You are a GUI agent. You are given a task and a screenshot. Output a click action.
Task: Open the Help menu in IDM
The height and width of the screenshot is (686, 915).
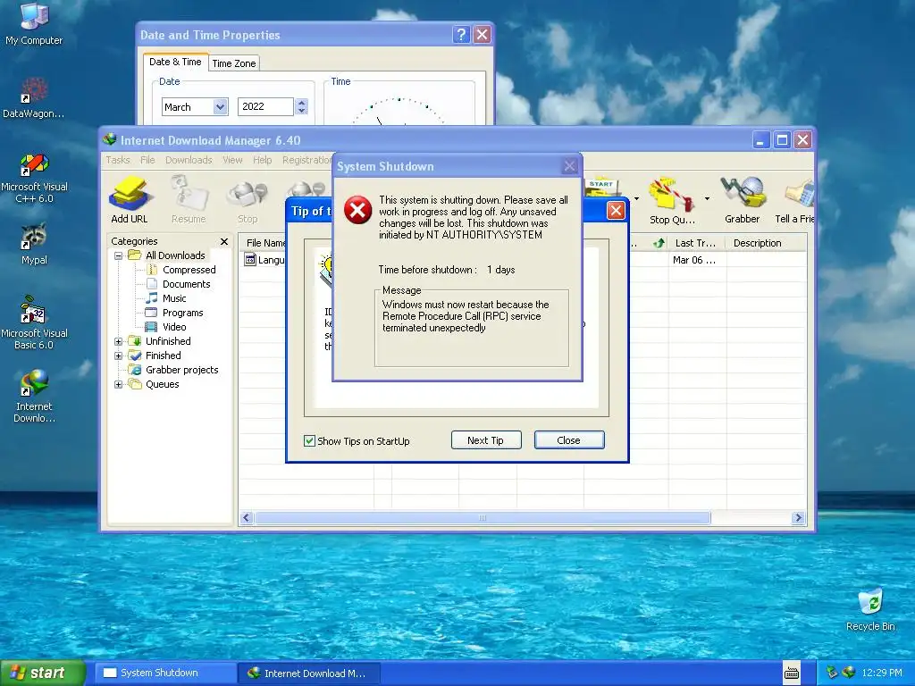[262, 160]
